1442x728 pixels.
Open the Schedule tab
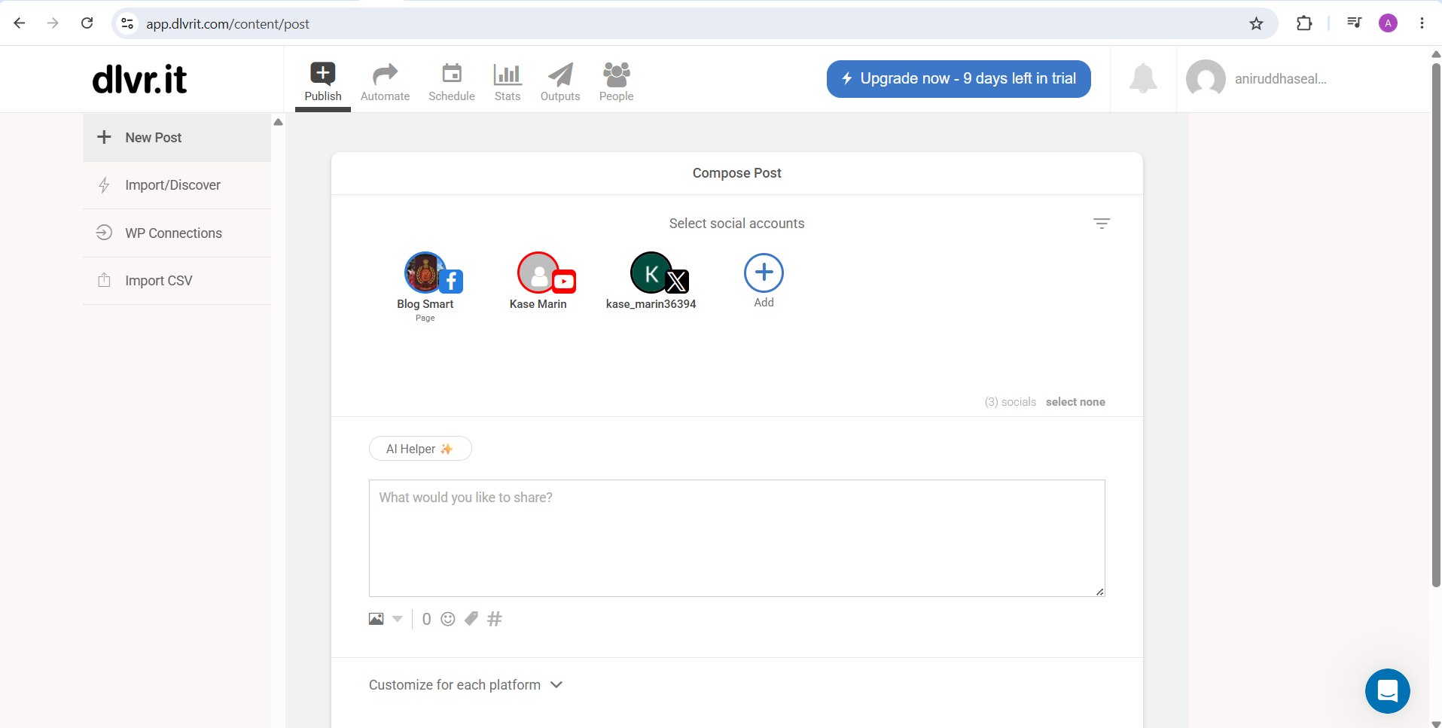pyautogui.click(x=452, y=82)
